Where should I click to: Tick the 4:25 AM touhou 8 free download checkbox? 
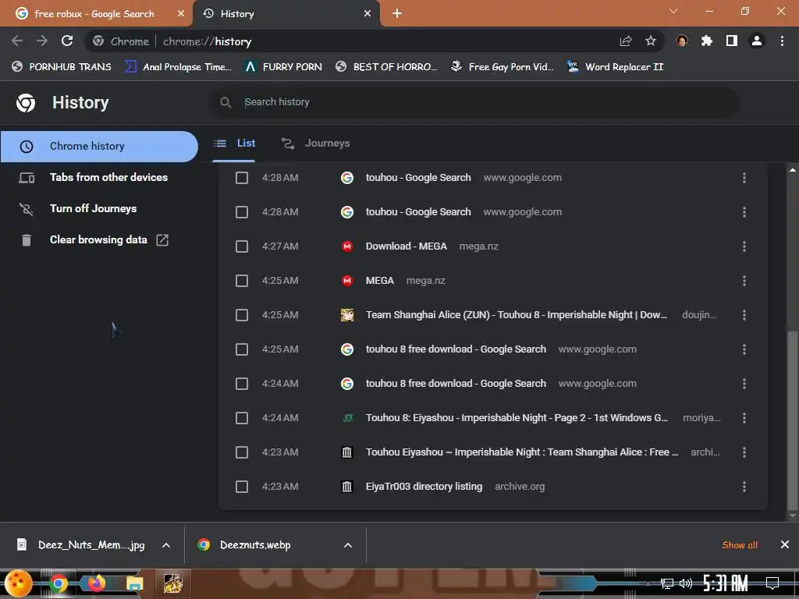tap(242, 349)
